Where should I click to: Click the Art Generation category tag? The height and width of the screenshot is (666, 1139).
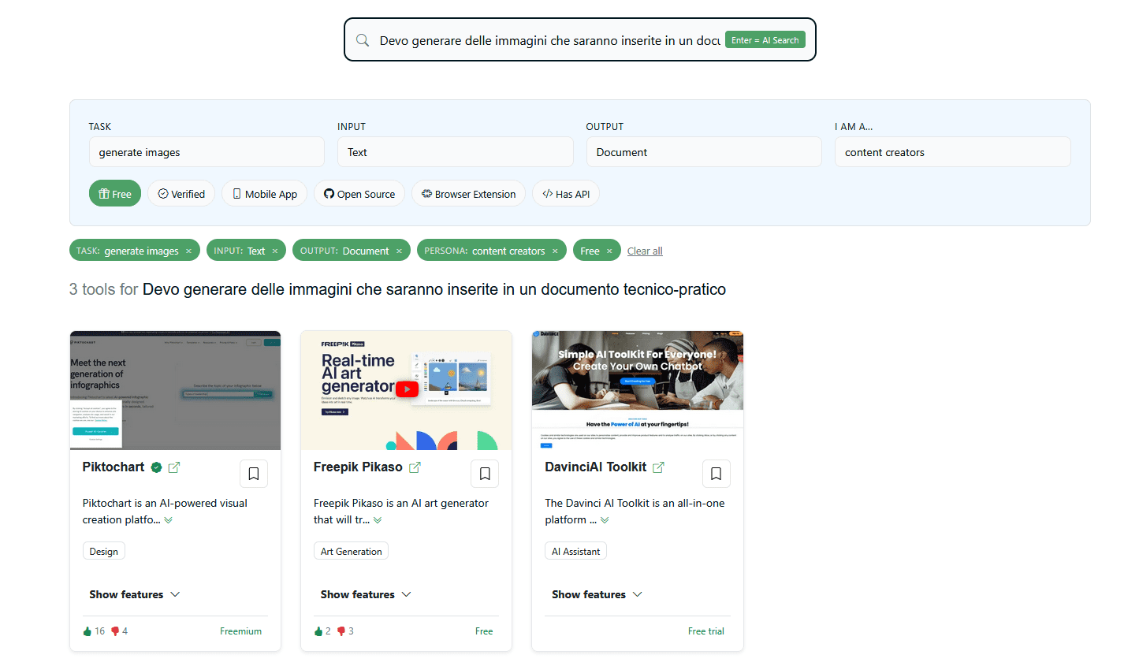[351, 552]
